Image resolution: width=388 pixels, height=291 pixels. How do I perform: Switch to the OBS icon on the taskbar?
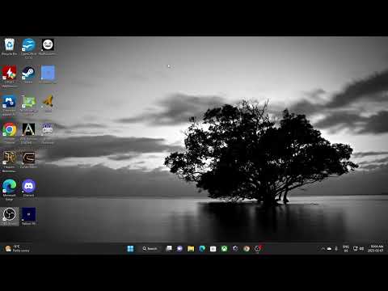point(258,249)
